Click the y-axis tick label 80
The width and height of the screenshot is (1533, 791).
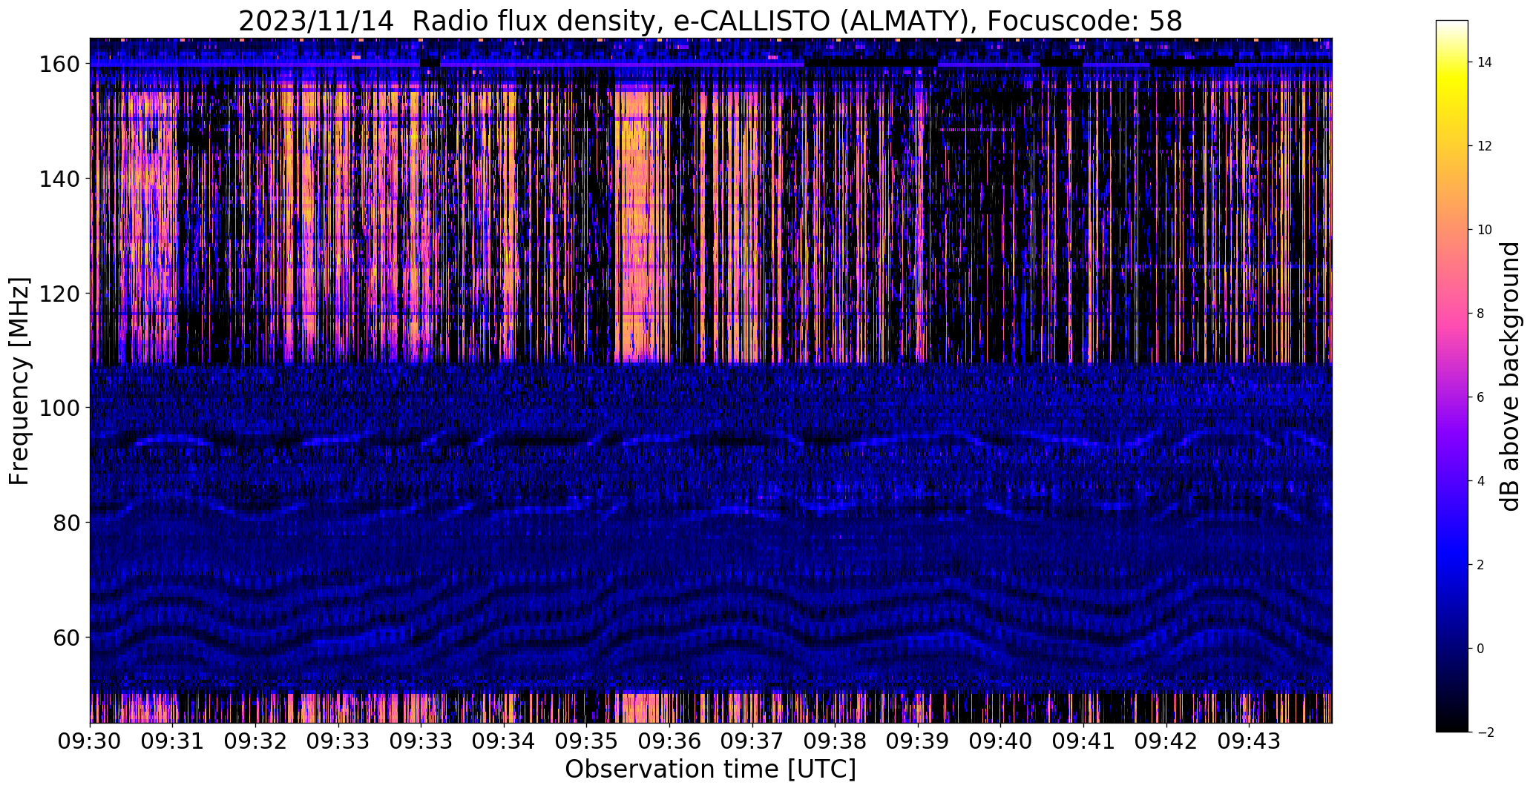point(68,523)
